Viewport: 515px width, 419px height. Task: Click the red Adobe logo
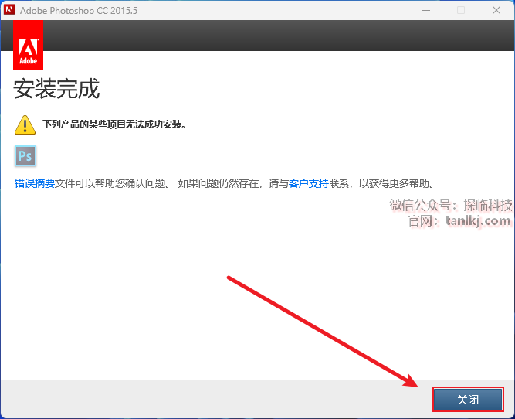point(29,45)
